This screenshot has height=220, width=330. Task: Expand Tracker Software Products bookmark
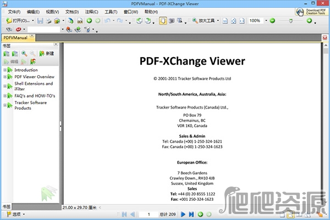[x=5, y=105]
